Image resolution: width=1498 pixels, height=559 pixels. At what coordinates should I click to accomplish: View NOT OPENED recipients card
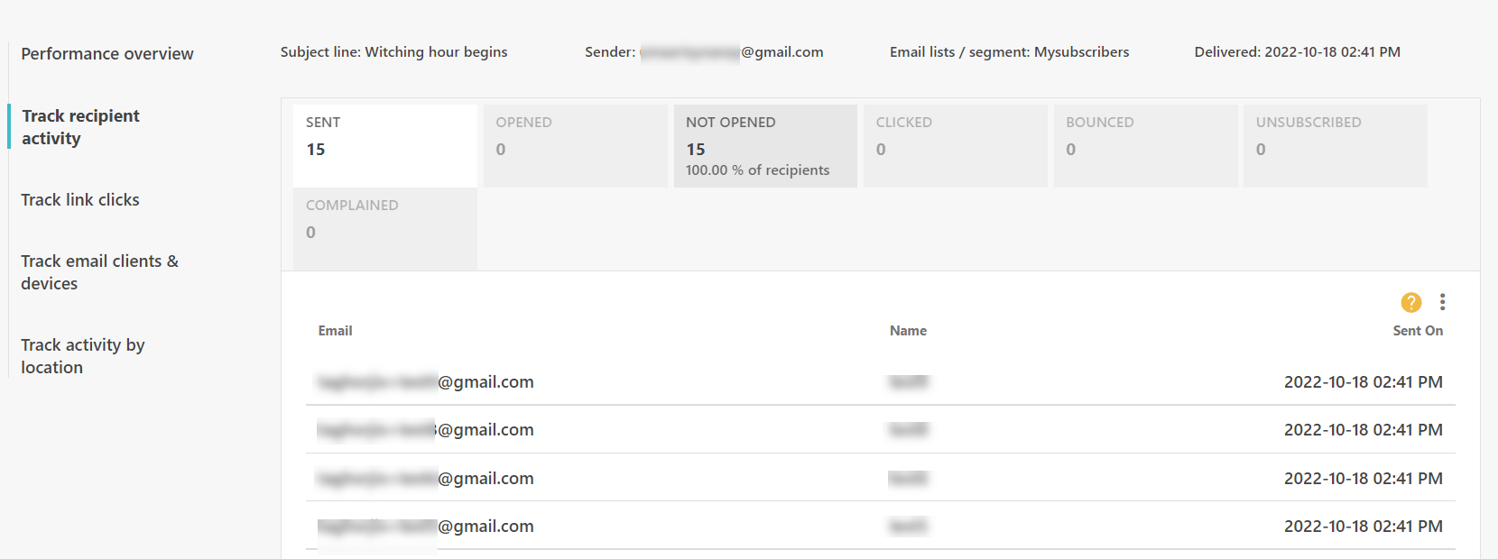tap(765, 144)
